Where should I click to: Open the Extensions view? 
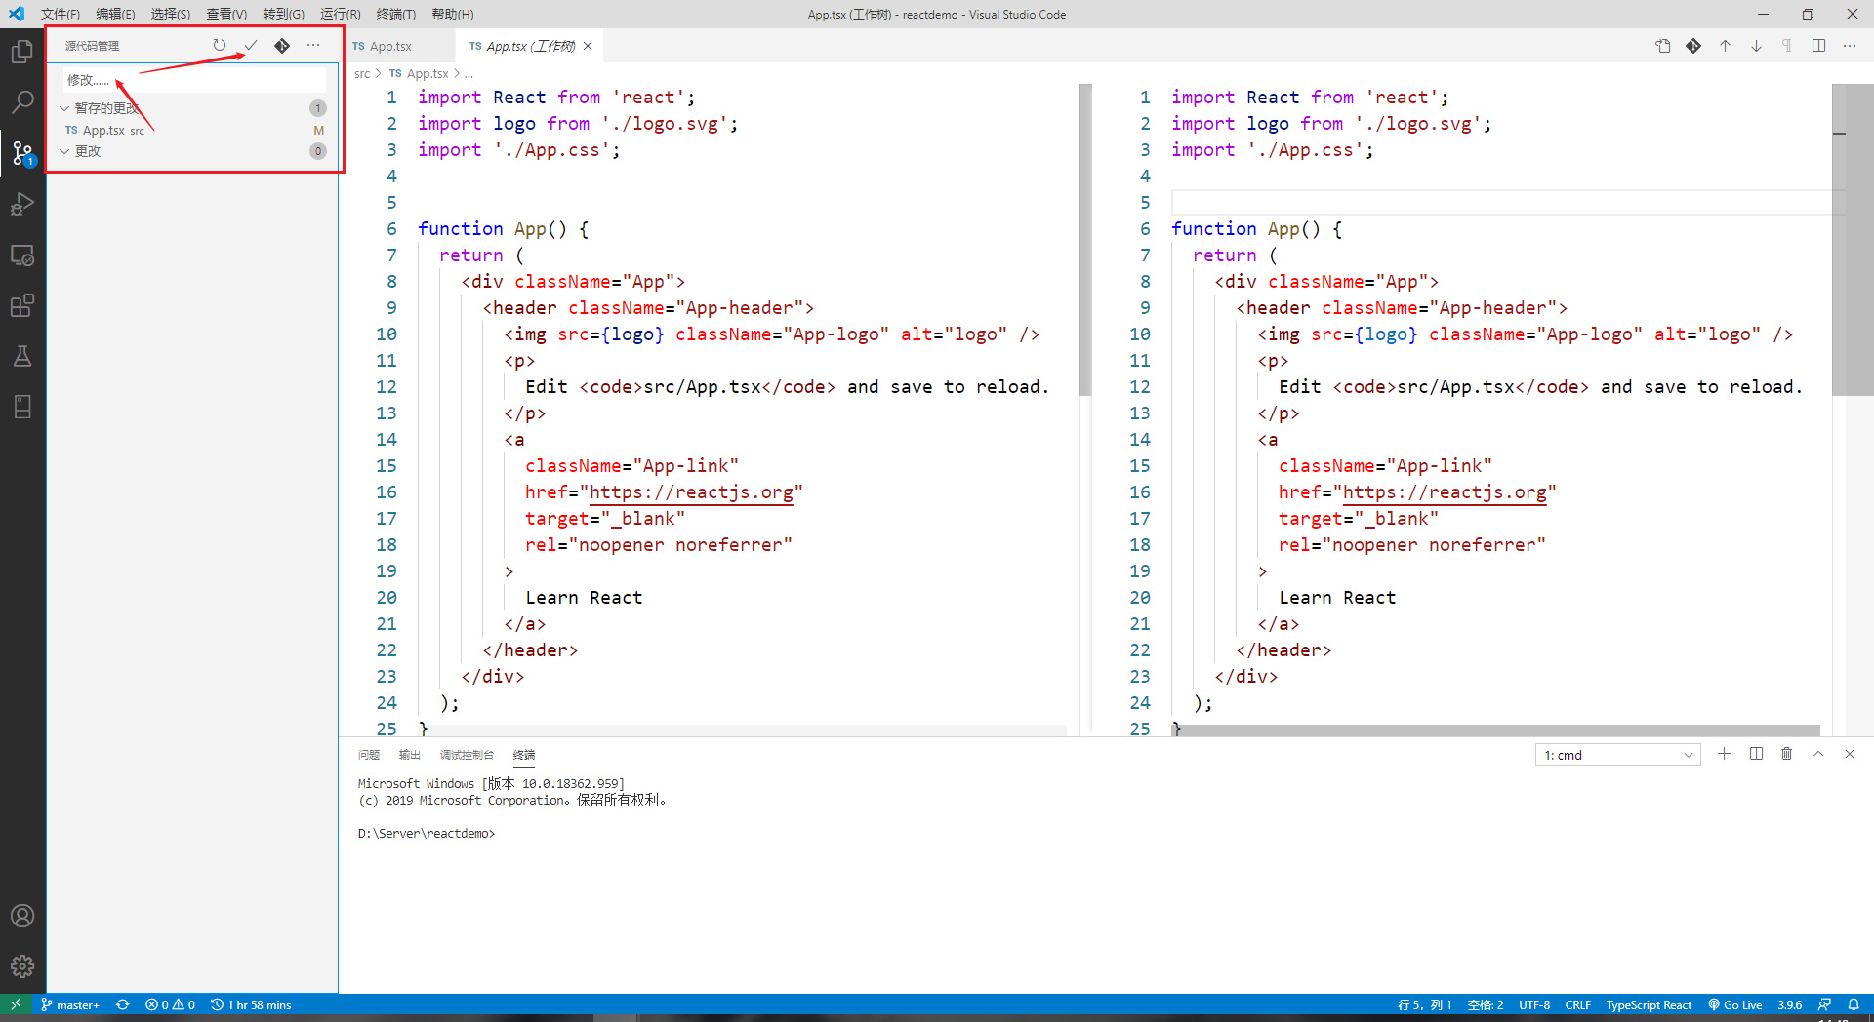tap(22, 305)
